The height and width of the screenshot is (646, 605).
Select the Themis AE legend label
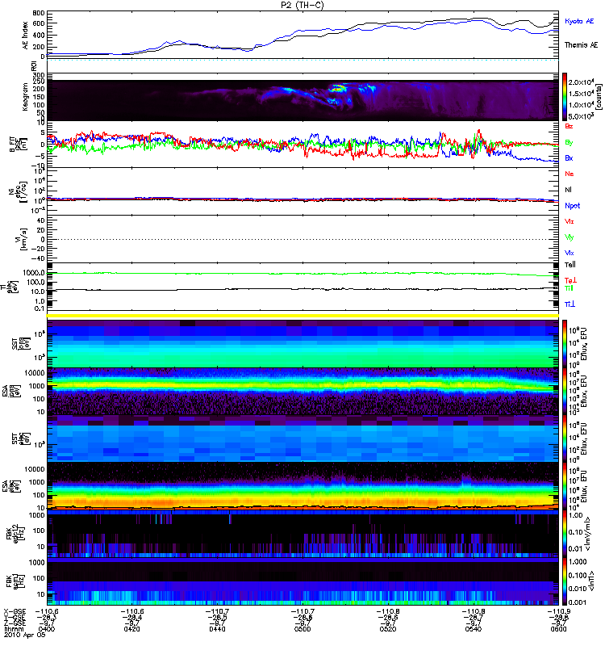click(581, 45)
